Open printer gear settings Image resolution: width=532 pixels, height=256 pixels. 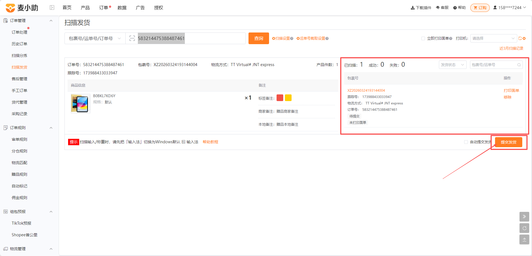pos(524,38)
